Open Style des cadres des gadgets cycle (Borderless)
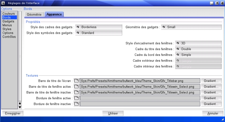The image size is (225, 122). click(x=99, y=27)
